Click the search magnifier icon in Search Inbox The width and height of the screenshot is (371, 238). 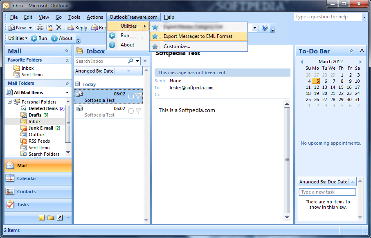130,61
